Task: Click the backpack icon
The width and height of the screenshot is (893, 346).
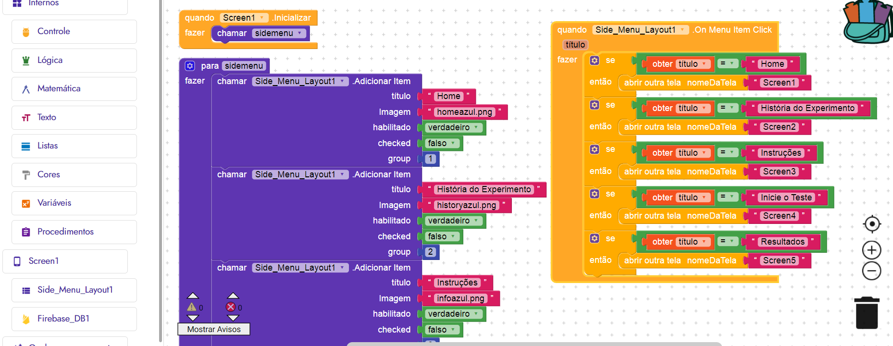Action: click(868, 22)
